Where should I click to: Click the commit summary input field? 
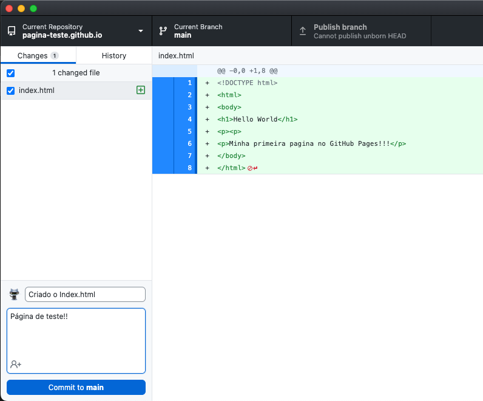click(85, 295)
